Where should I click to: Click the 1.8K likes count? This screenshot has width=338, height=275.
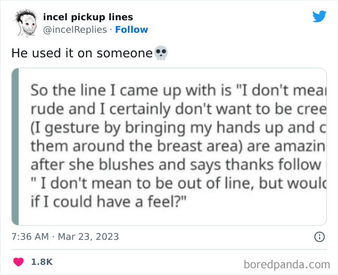tap(42, 262)
